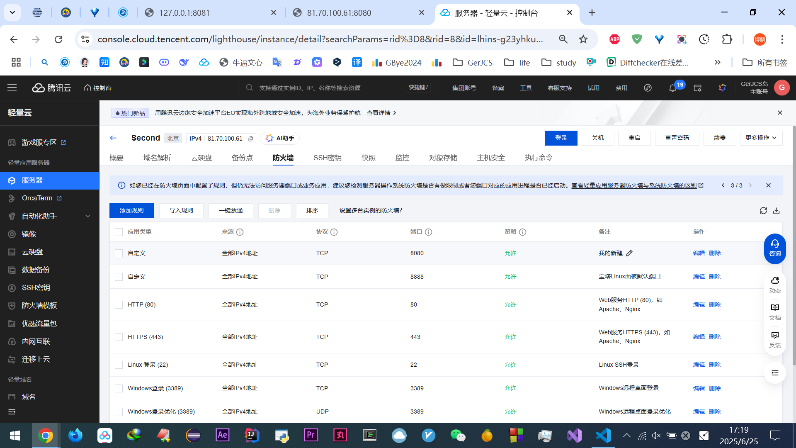Check the checkbox for port 8080 rule

(119, 253)
